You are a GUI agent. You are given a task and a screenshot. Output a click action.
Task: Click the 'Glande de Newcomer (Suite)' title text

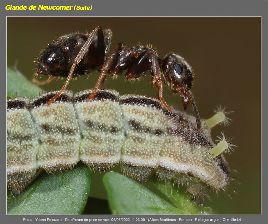[x=49, y=7]
